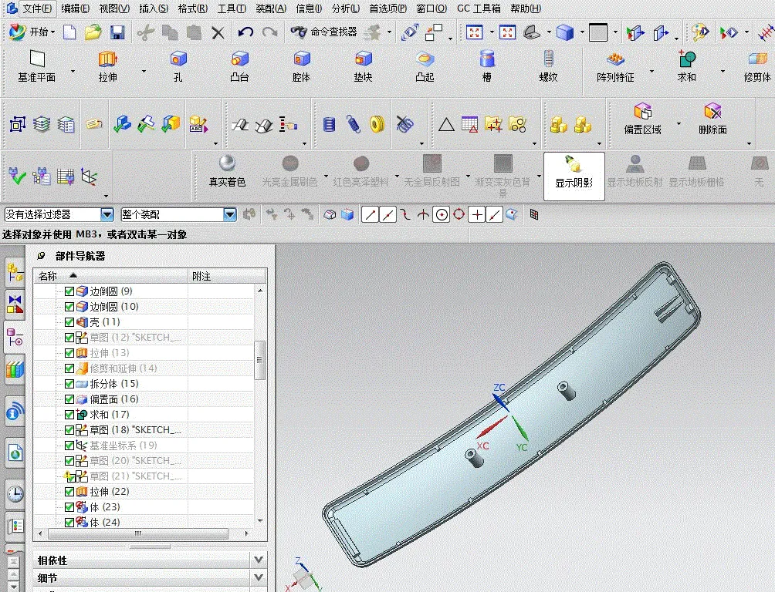The image size is (775, 592).
Task: Sort by the 名称 column header
Action: click(110, 276)
